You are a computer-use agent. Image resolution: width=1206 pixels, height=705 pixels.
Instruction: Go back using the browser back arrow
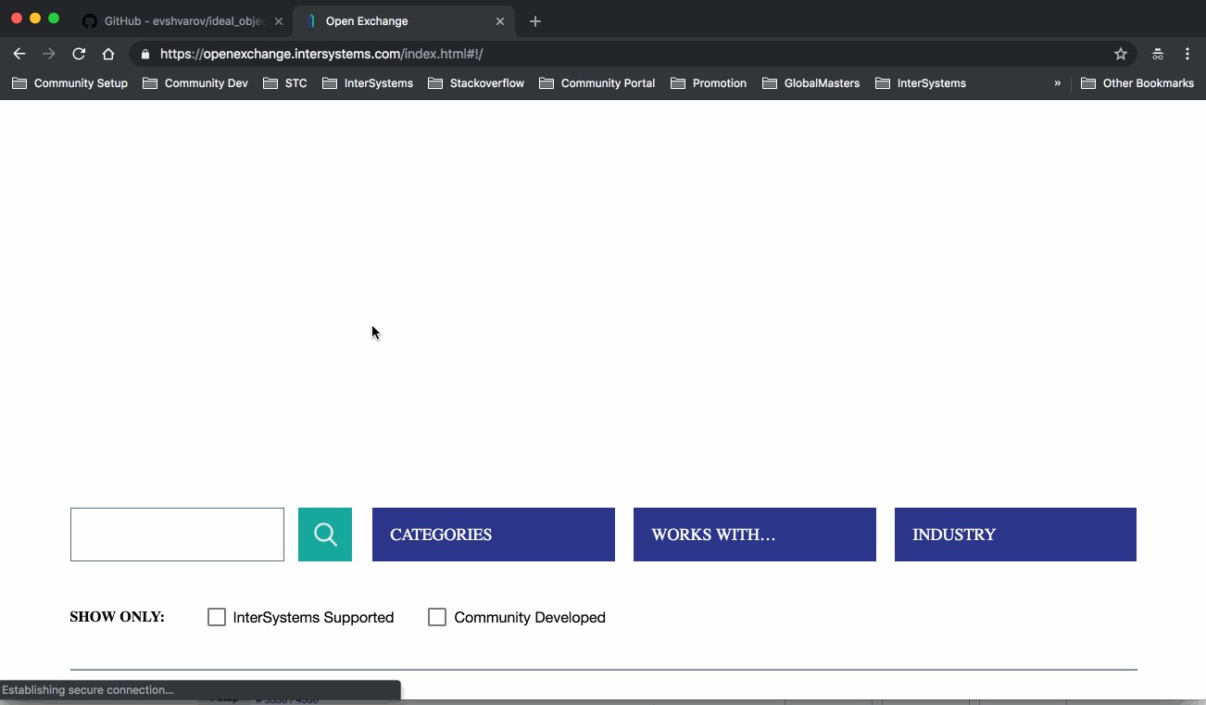pos(19,54)
